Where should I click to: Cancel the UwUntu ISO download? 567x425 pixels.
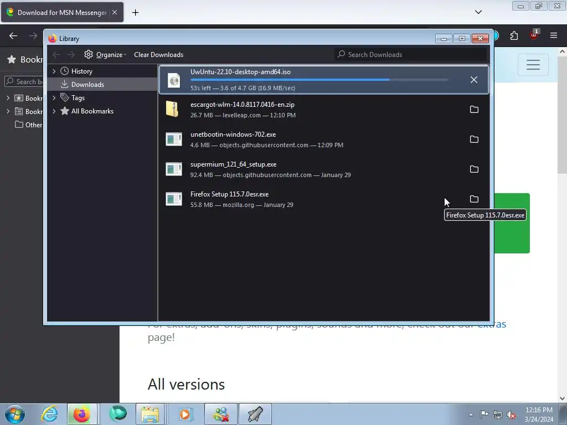(x=474, y=80)
